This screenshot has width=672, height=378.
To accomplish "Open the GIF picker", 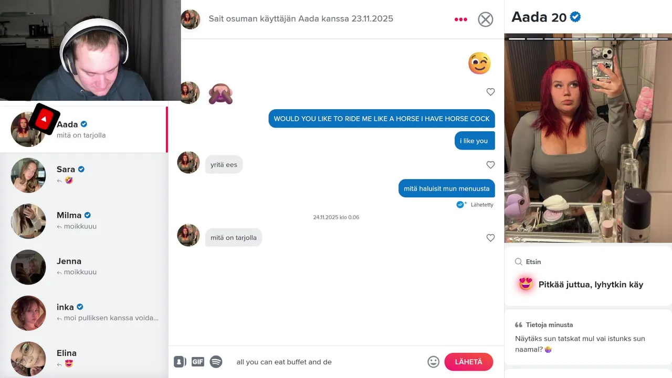I will coord(198,362).
